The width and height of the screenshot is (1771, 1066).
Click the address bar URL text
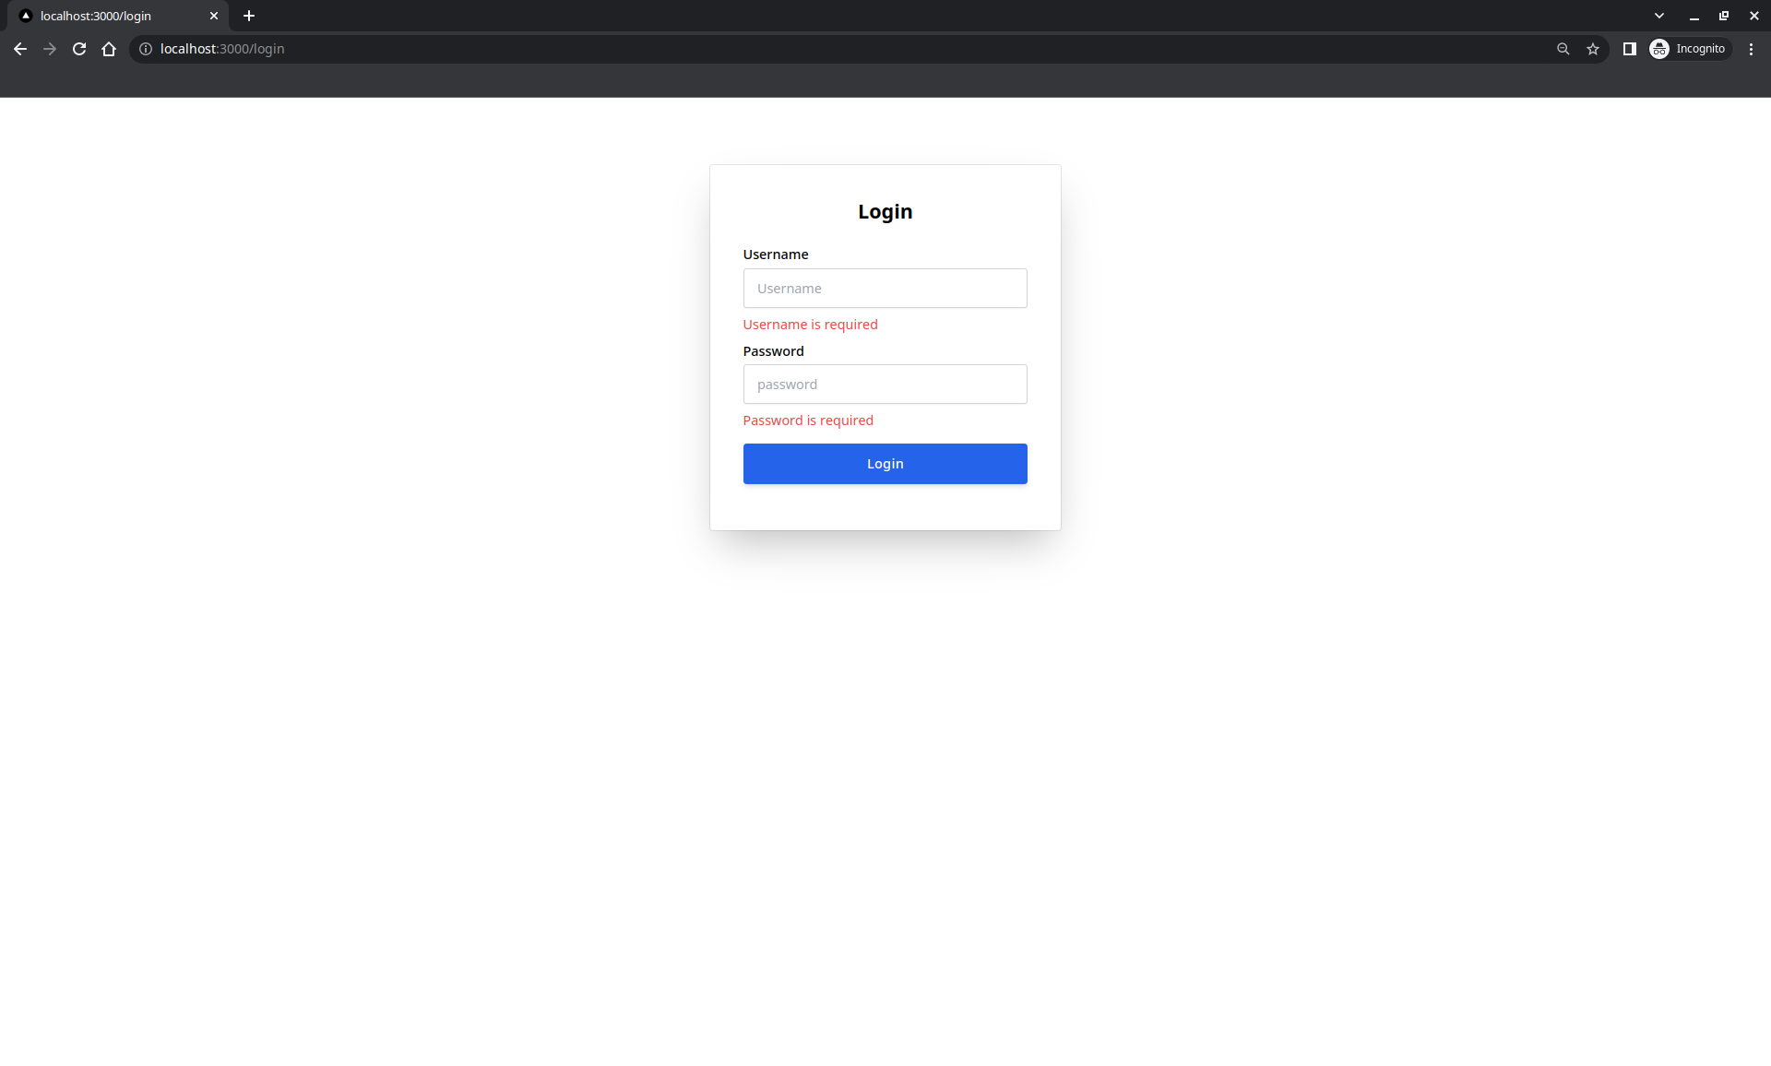[222, 49]
